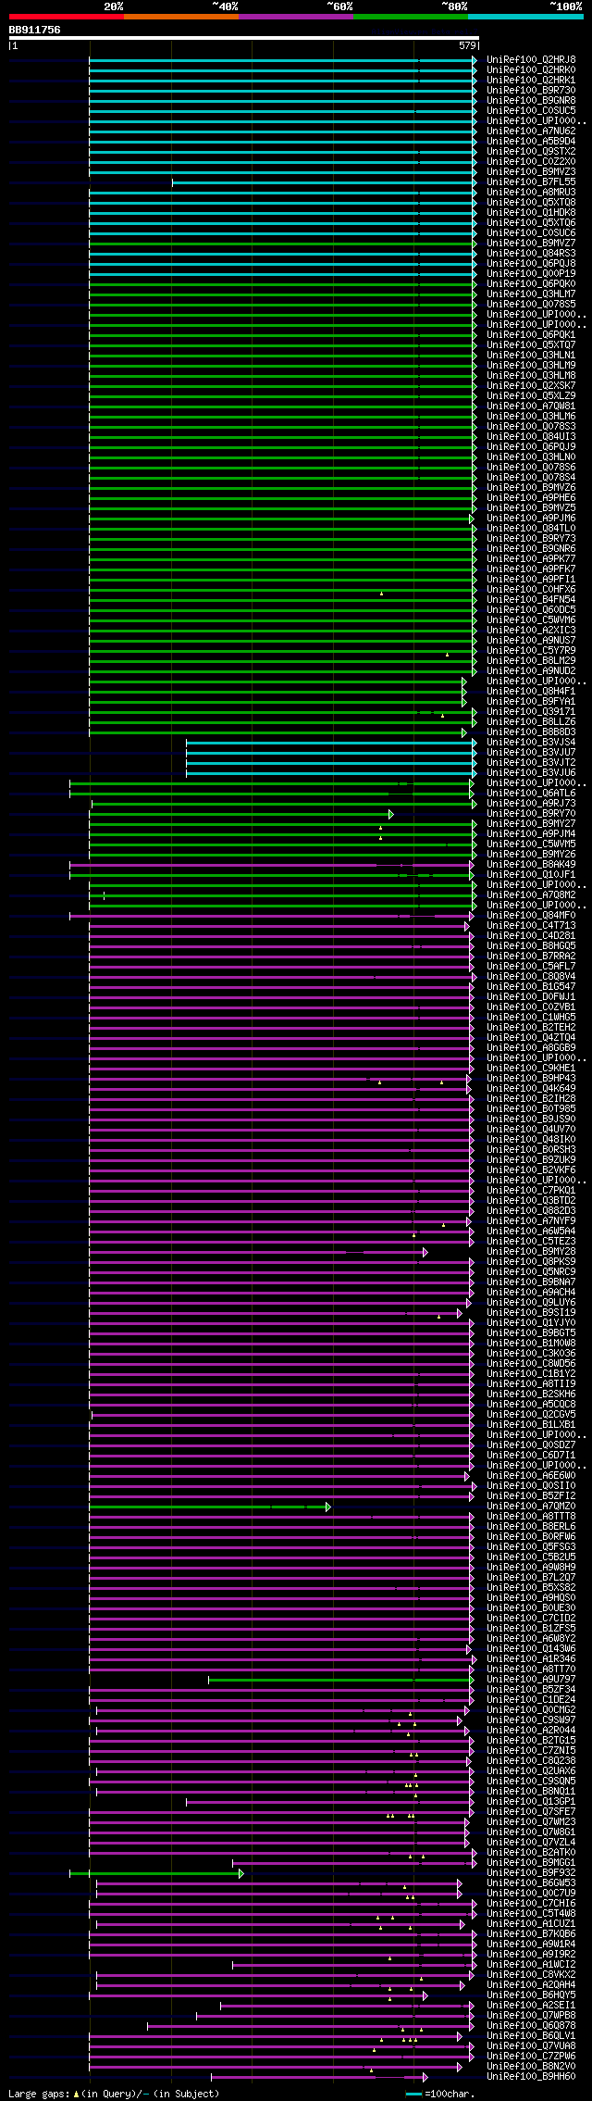592x2101 pixels.
Task: Click the cyan ~100% identity legend segment
Action: (x=525, y=17)
